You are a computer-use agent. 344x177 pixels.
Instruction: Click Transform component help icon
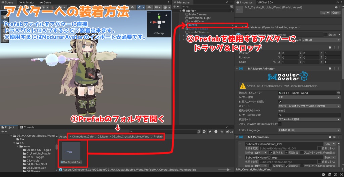pyautogui.click(x=330, y=48)
